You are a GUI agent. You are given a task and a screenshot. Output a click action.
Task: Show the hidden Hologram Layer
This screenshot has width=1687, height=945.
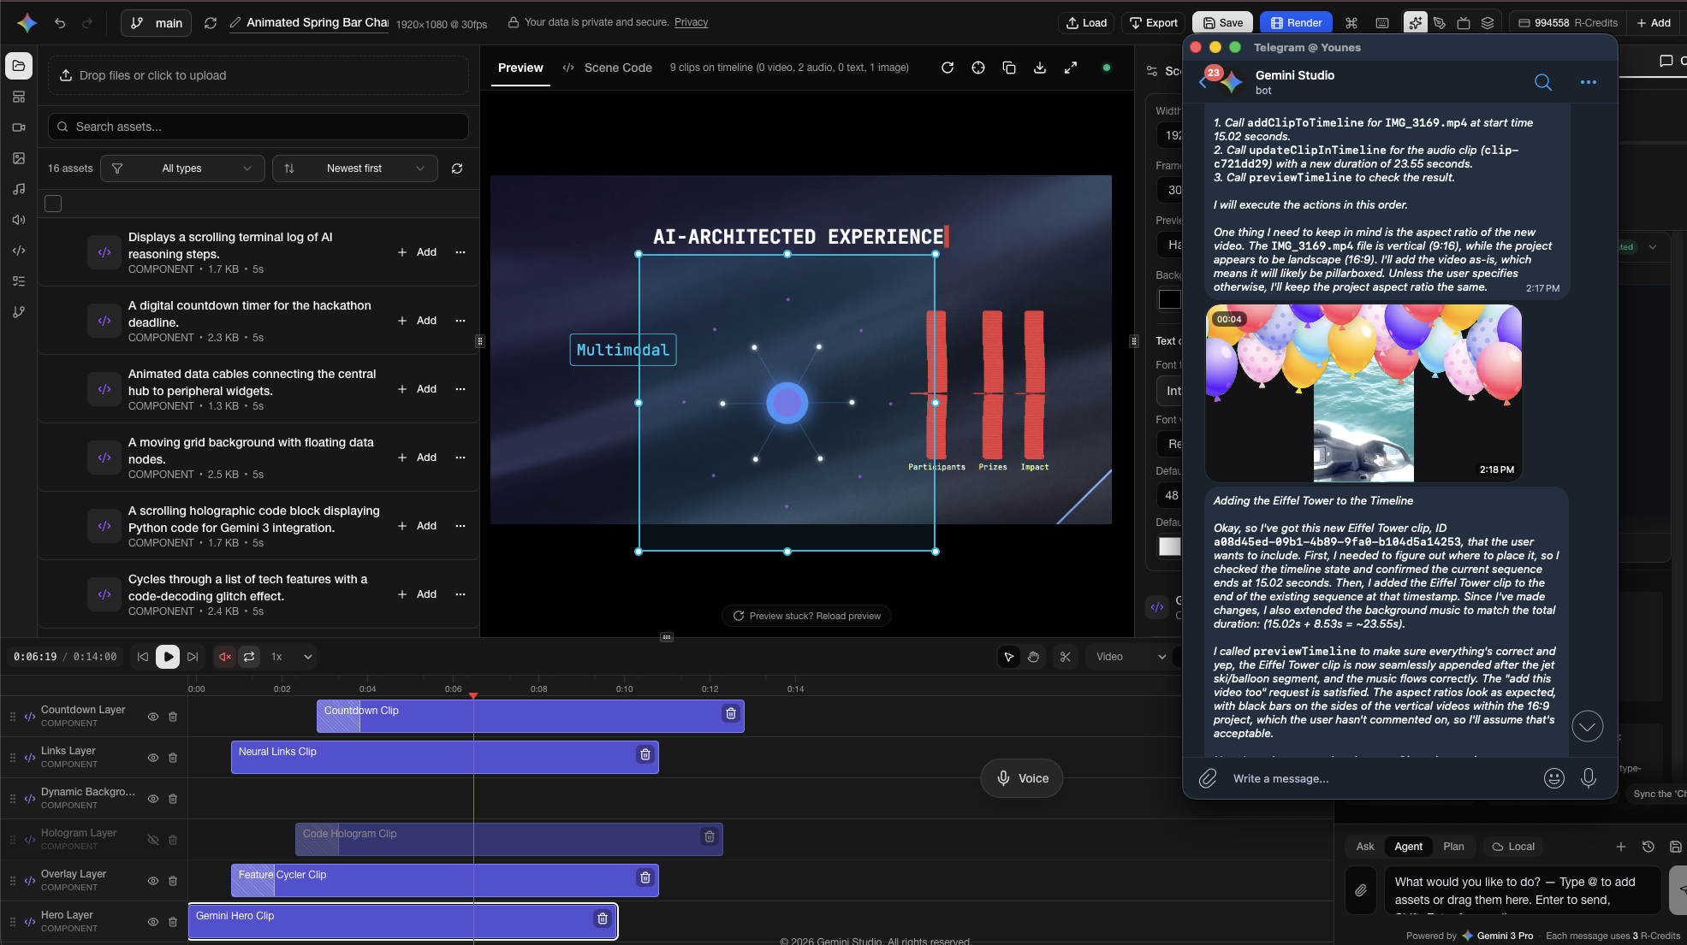pos(153,840)
